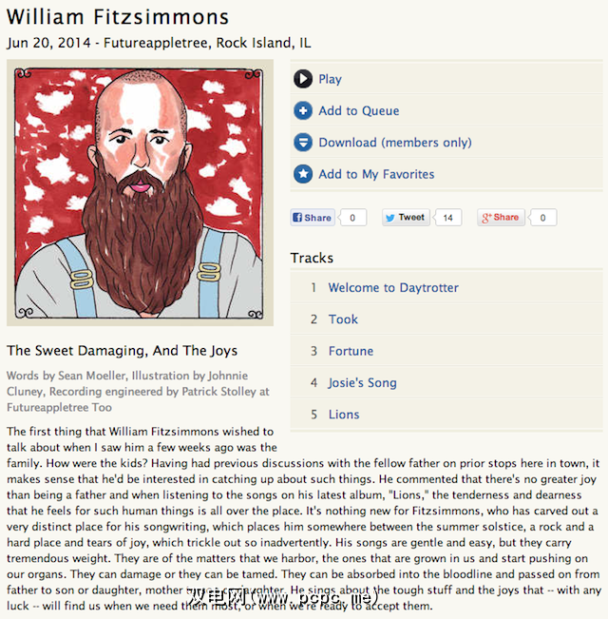Click the Twitter Tweet button
The height and width of the screenshot is (619, 608).
tap(405, 218)
